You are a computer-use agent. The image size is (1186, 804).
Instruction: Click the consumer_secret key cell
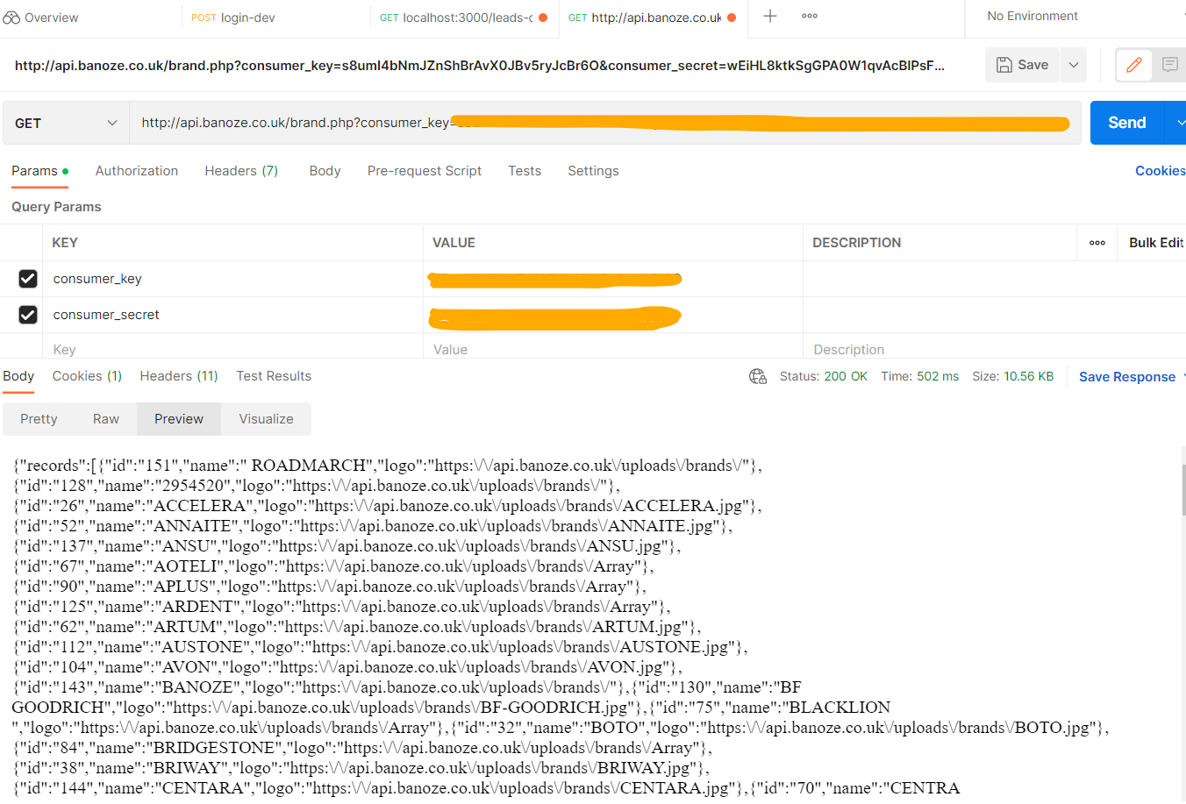click(x=232, y=315)
